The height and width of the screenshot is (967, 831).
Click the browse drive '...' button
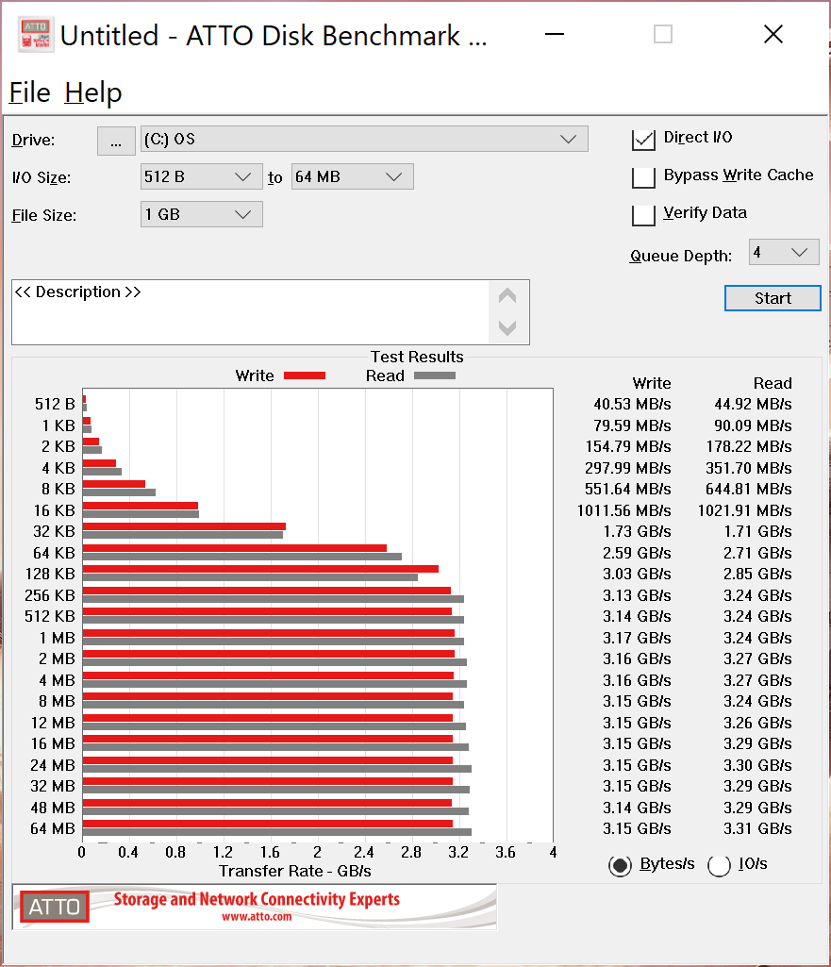117,142
